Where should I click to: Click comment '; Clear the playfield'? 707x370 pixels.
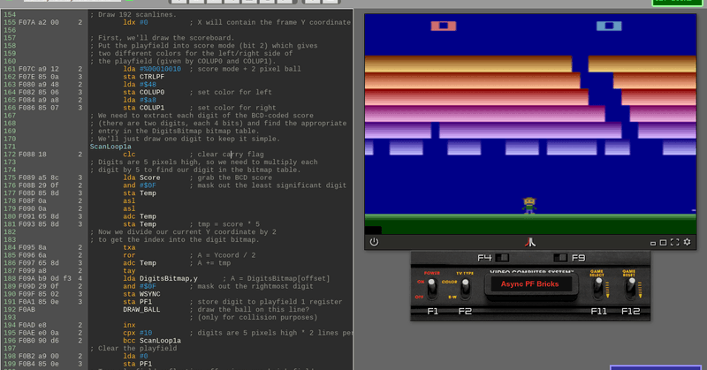133,349
